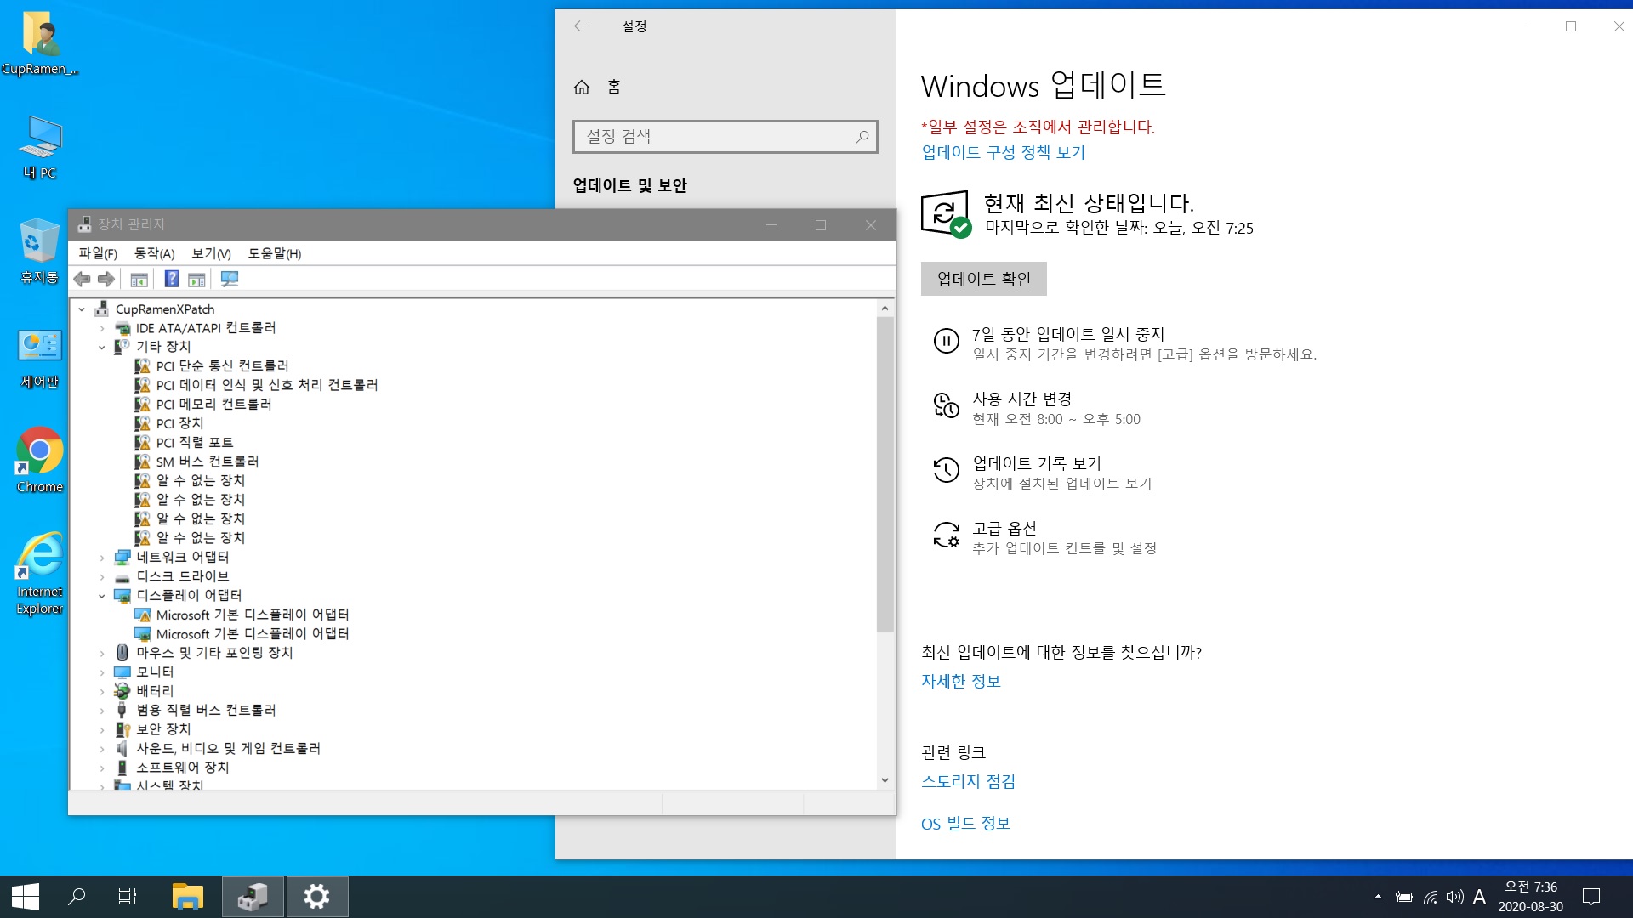This screenshot has width=1633, height=918.
Task: Expand the 소프트웨어 장치 category
Action: pos(102,768)
